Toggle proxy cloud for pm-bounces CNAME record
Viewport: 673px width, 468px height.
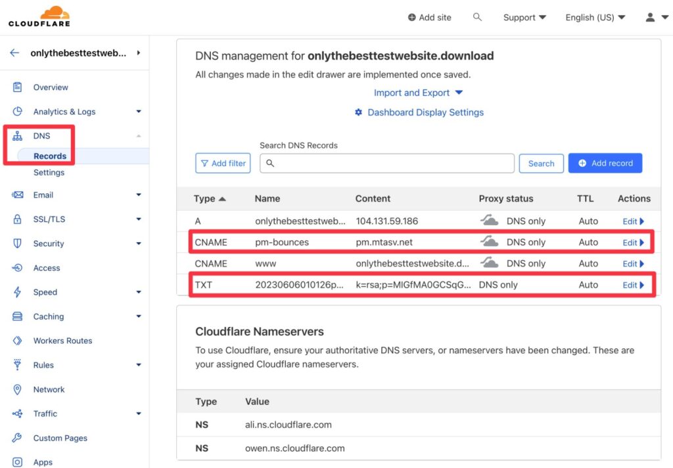point(489,242)
